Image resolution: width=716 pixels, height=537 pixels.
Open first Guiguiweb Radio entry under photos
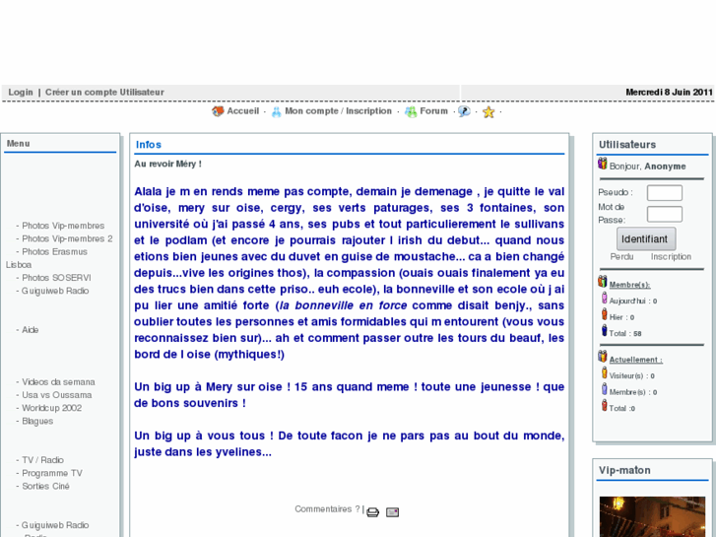tap(55, 291)
